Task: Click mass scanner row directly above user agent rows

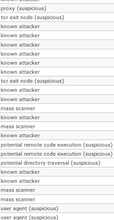Action: coord(57,199)
